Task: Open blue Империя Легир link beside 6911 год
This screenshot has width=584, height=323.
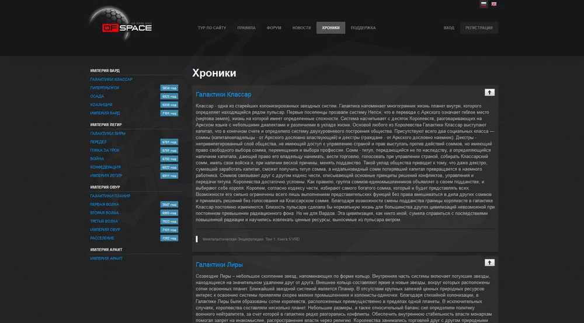Action: click(106, 175)
